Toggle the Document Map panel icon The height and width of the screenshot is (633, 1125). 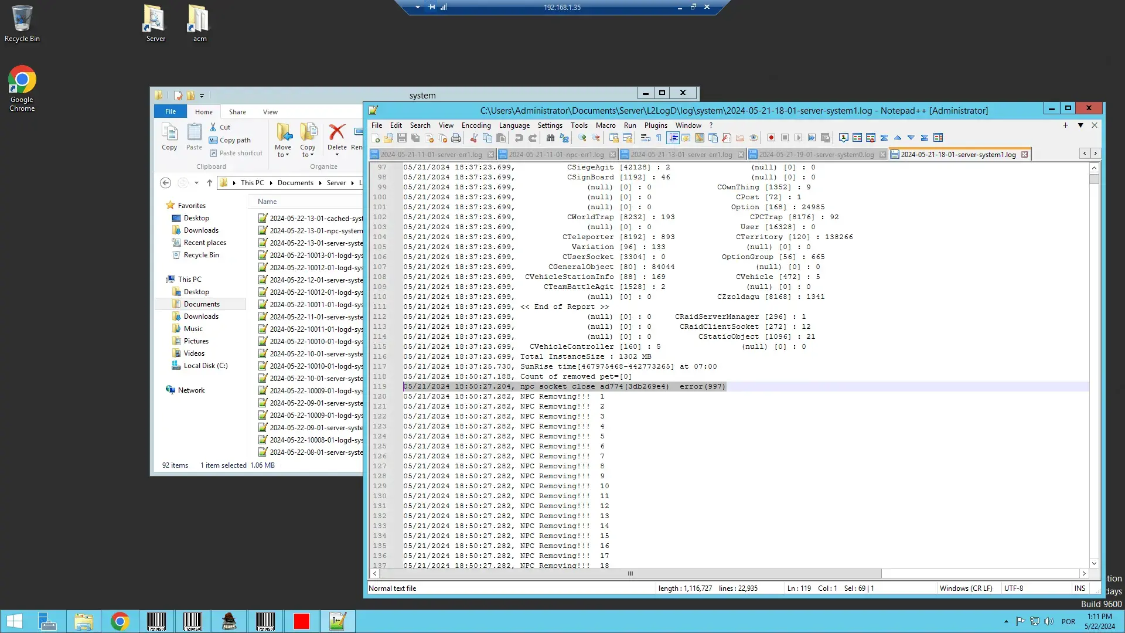(700, 138)
